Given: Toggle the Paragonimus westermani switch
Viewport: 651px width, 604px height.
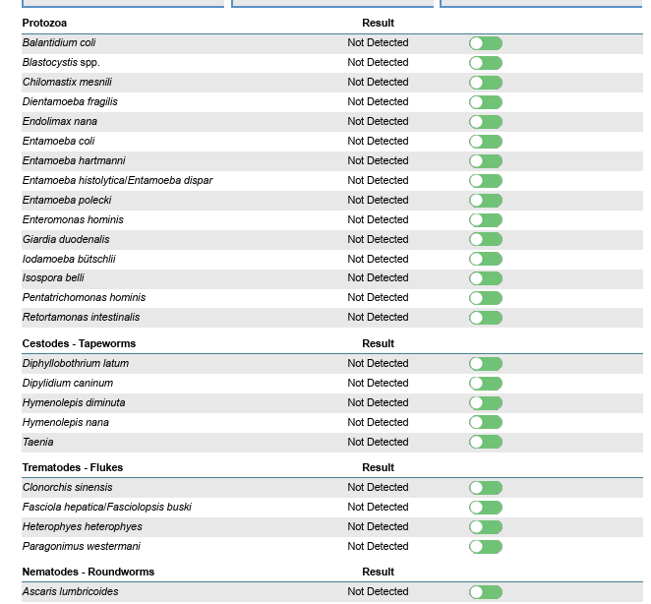Looking at the screenshot, I should point(486,547).
